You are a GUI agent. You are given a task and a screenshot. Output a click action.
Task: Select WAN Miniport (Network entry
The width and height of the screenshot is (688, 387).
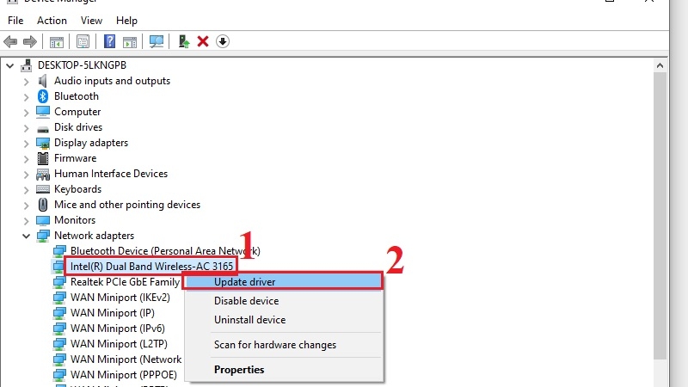click(x=126, y=359)
